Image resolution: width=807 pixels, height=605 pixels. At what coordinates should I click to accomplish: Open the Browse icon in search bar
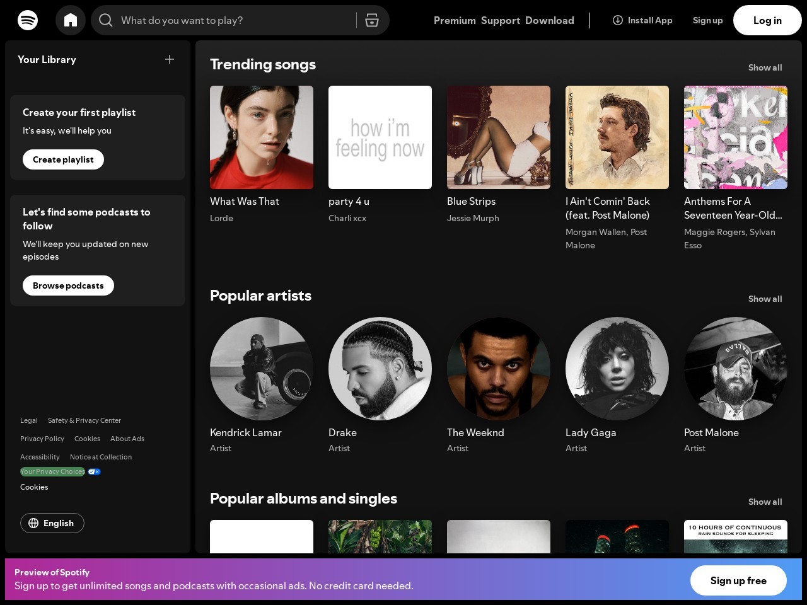pyautogui.click(x=372, y=20)
